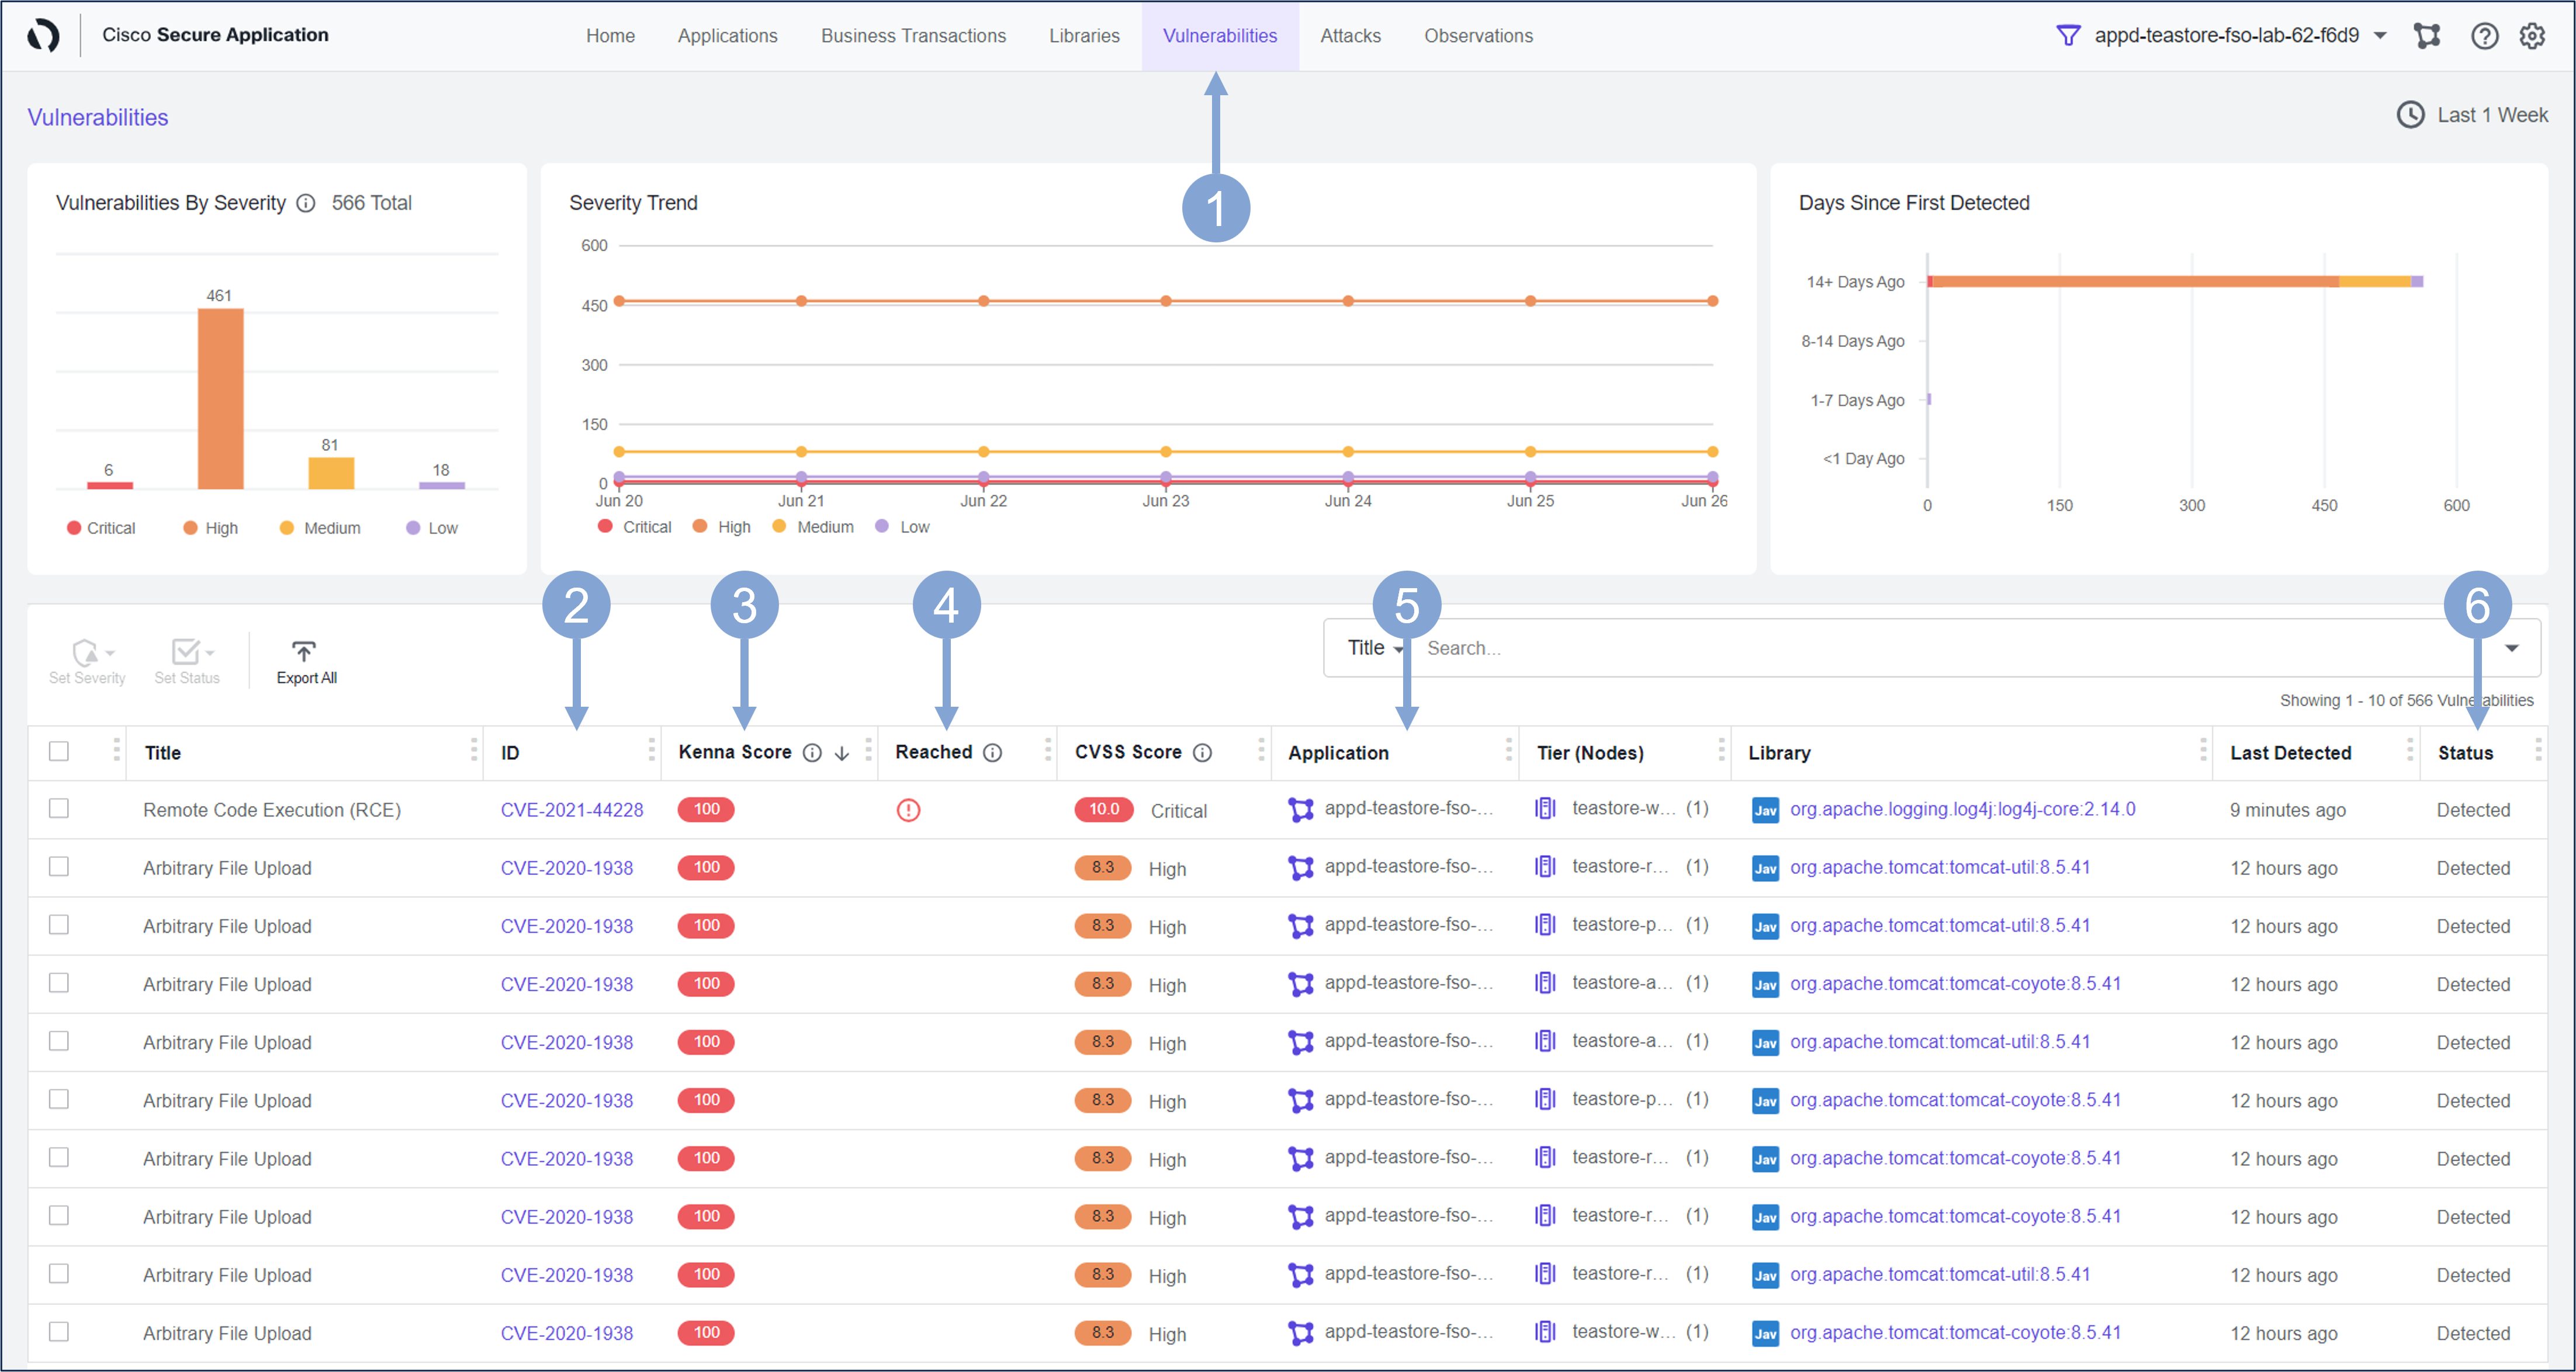This screenshot has width=2576, height=1372.
Task: Toggle the select-all checkbox in table header
Action: click(59, 752)
